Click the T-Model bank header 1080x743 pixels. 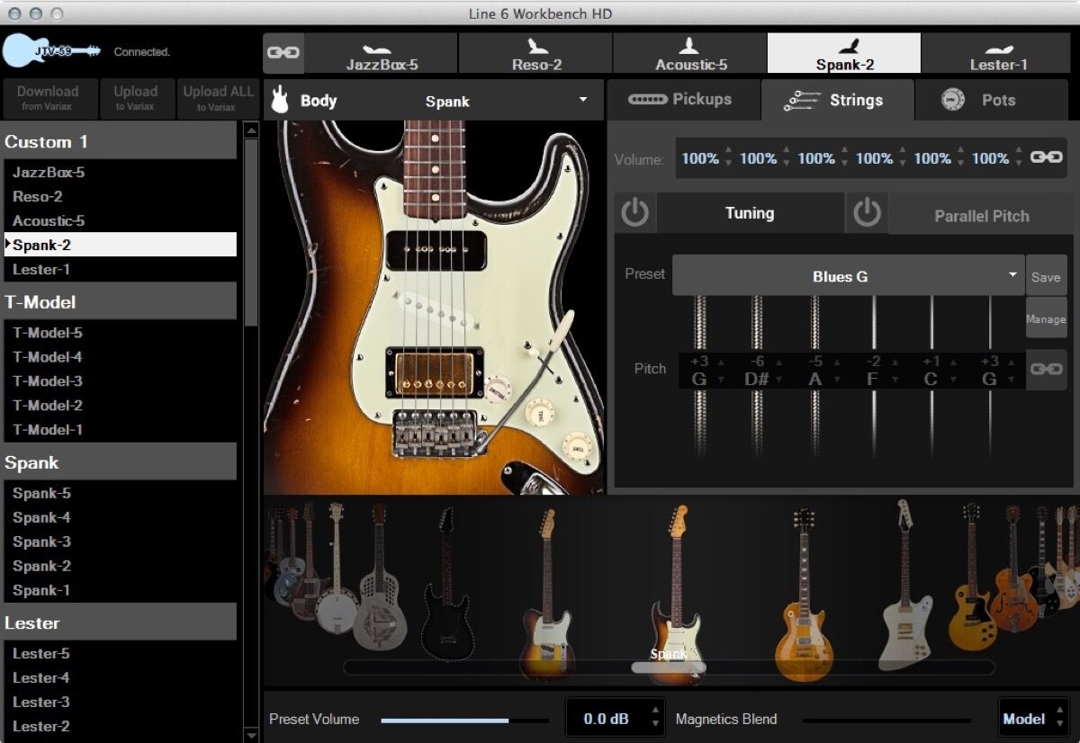coord(119,301)
